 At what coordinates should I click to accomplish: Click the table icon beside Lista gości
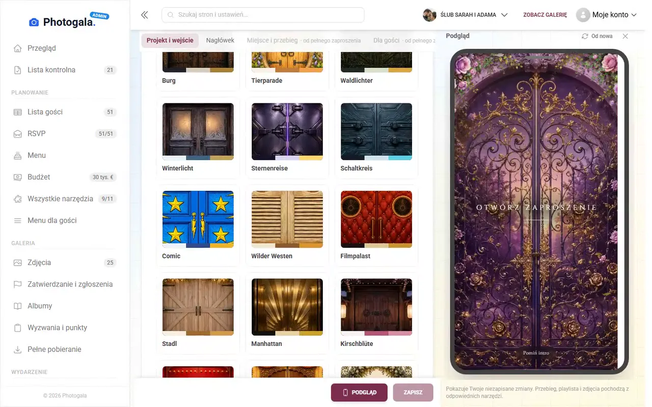[18, 112]
